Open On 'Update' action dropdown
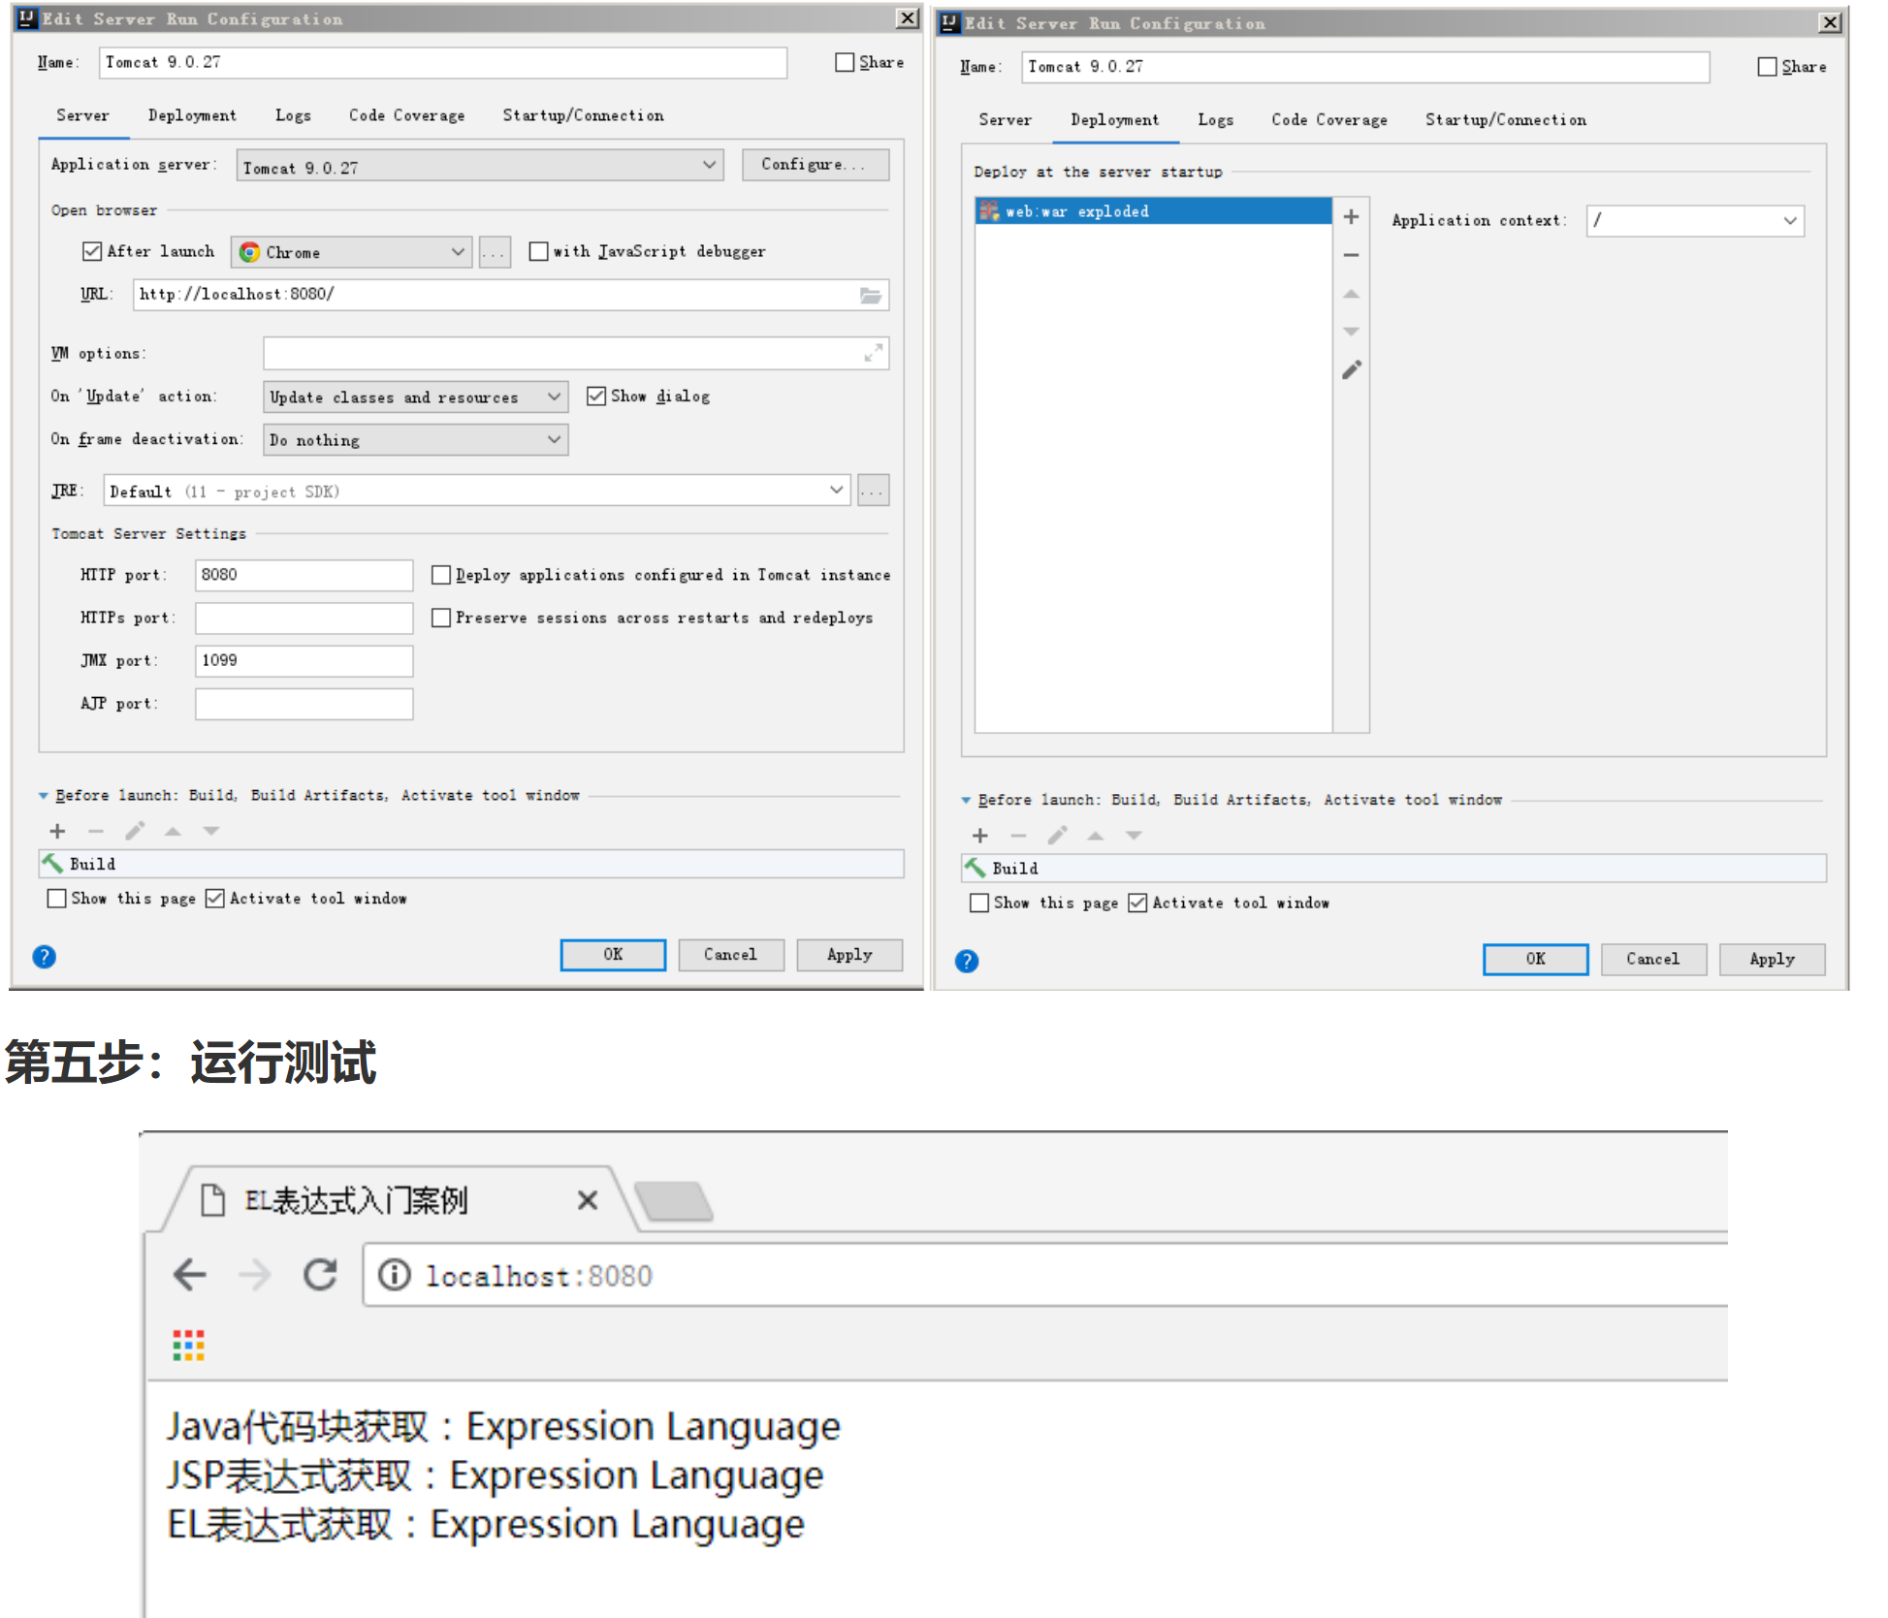Screen dimensions: 1888x1618 pyautogui.click(x=415, y=397)
